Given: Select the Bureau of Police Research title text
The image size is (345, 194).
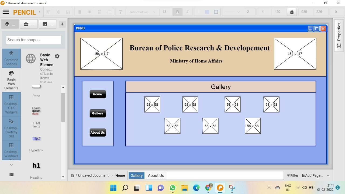Looking at the screenshot, I should pyautogui.click(x=200, y=48).
